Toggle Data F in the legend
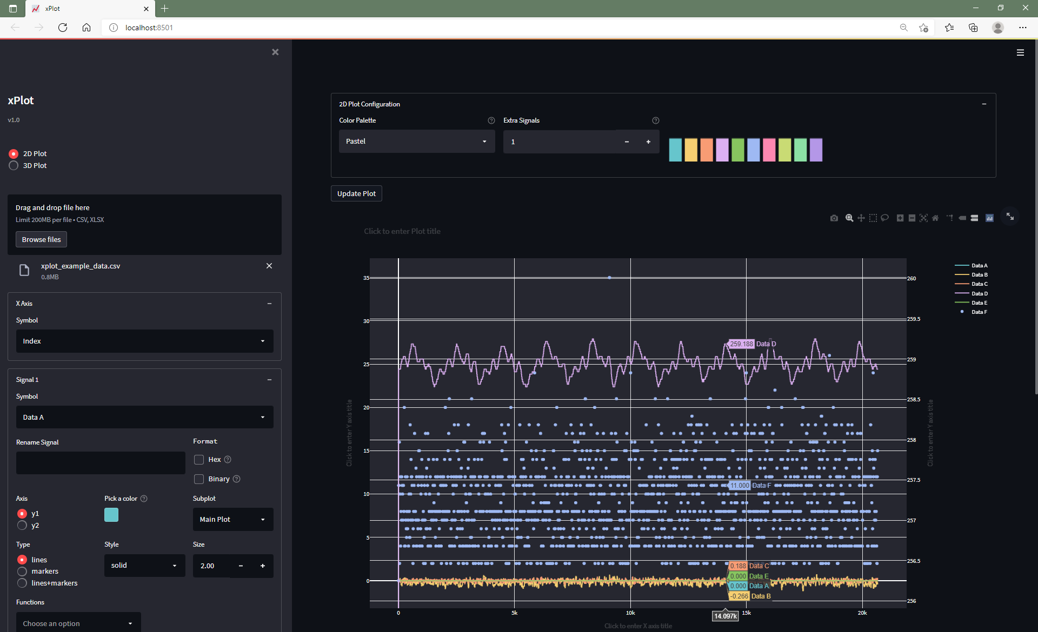 tap(972, 312)
